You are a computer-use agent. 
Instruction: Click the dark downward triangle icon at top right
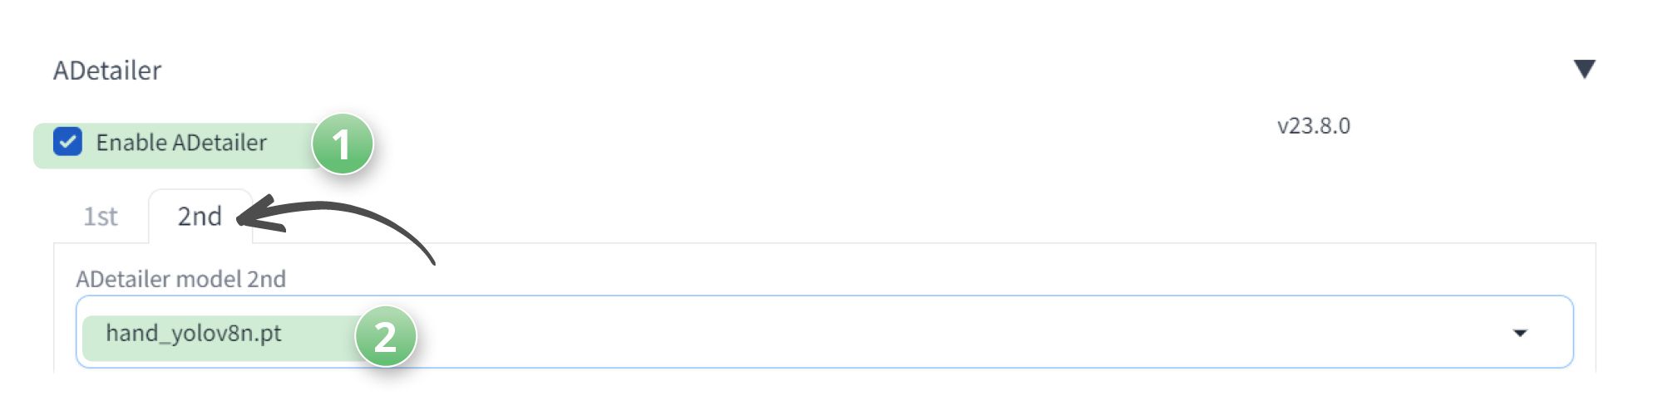click(x=1585, y=69)
